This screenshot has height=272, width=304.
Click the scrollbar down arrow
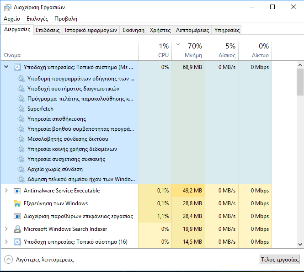coord(300,245)
